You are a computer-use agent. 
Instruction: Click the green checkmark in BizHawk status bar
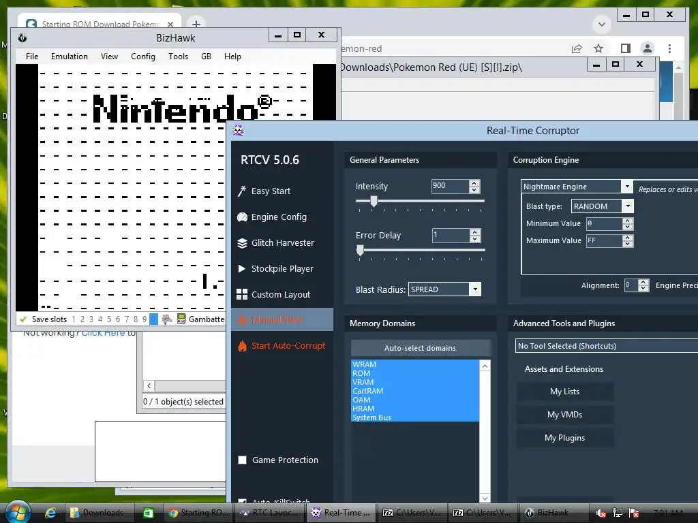23,319
